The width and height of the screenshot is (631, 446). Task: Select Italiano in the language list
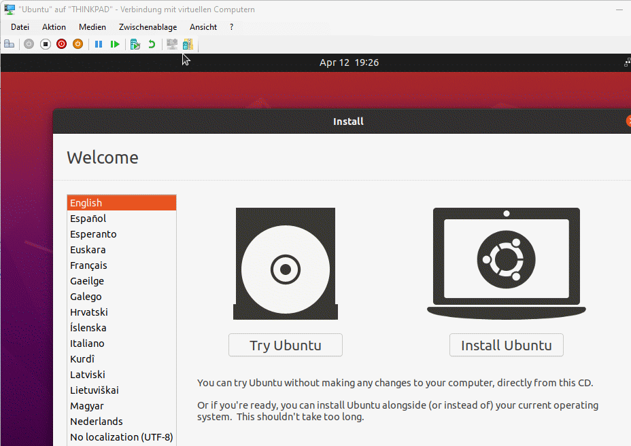click(122, 343)
